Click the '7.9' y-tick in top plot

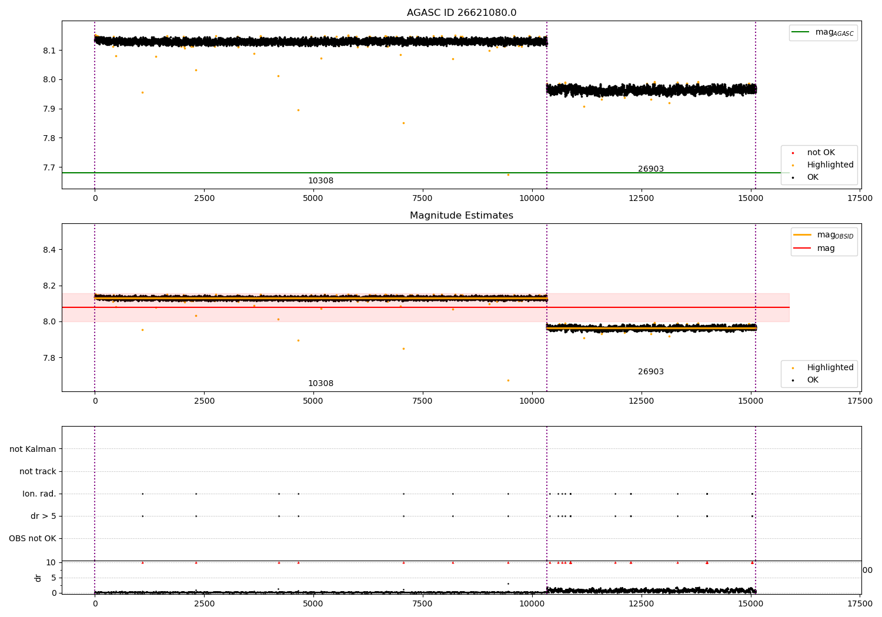pos(49,109)
